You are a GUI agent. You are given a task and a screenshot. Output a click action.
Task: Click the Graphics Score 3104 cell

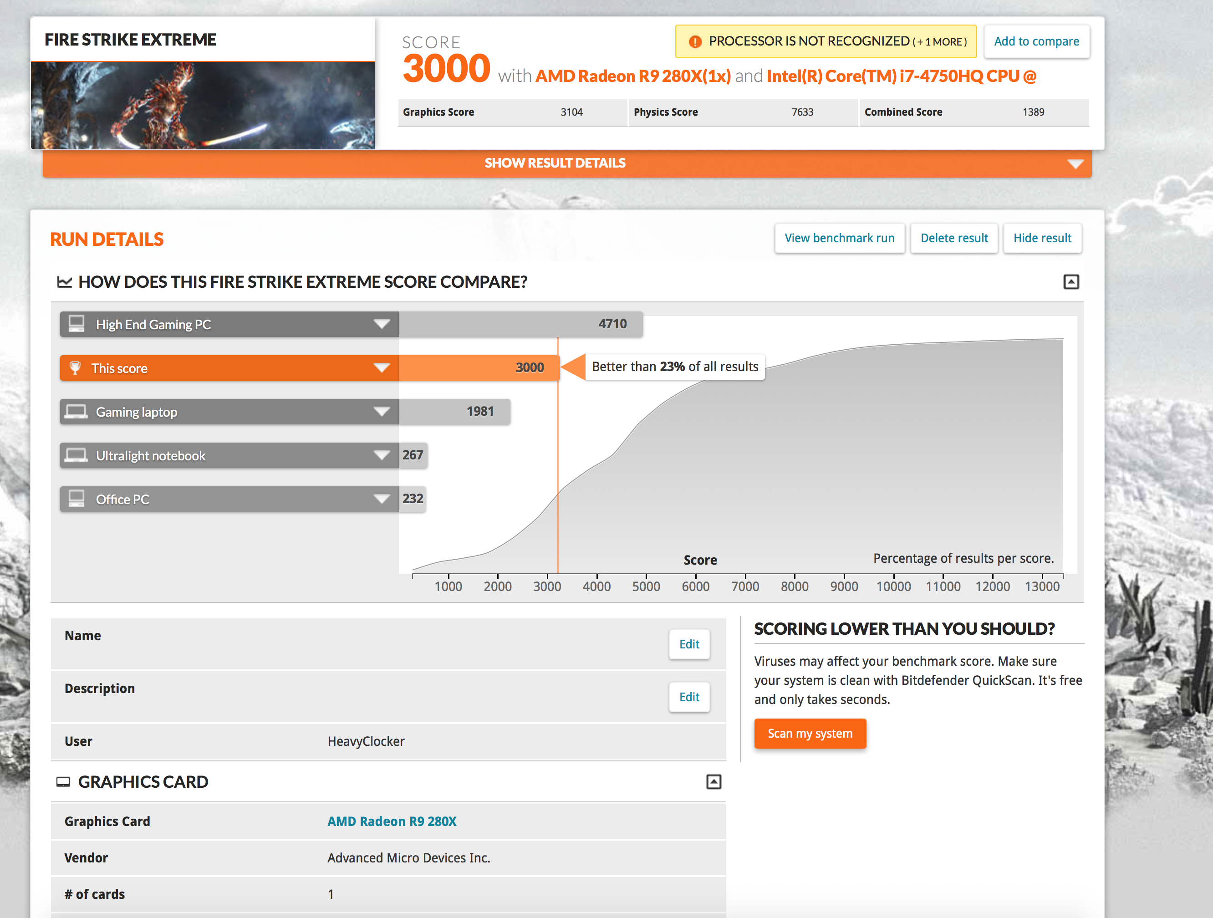point(512,112)
